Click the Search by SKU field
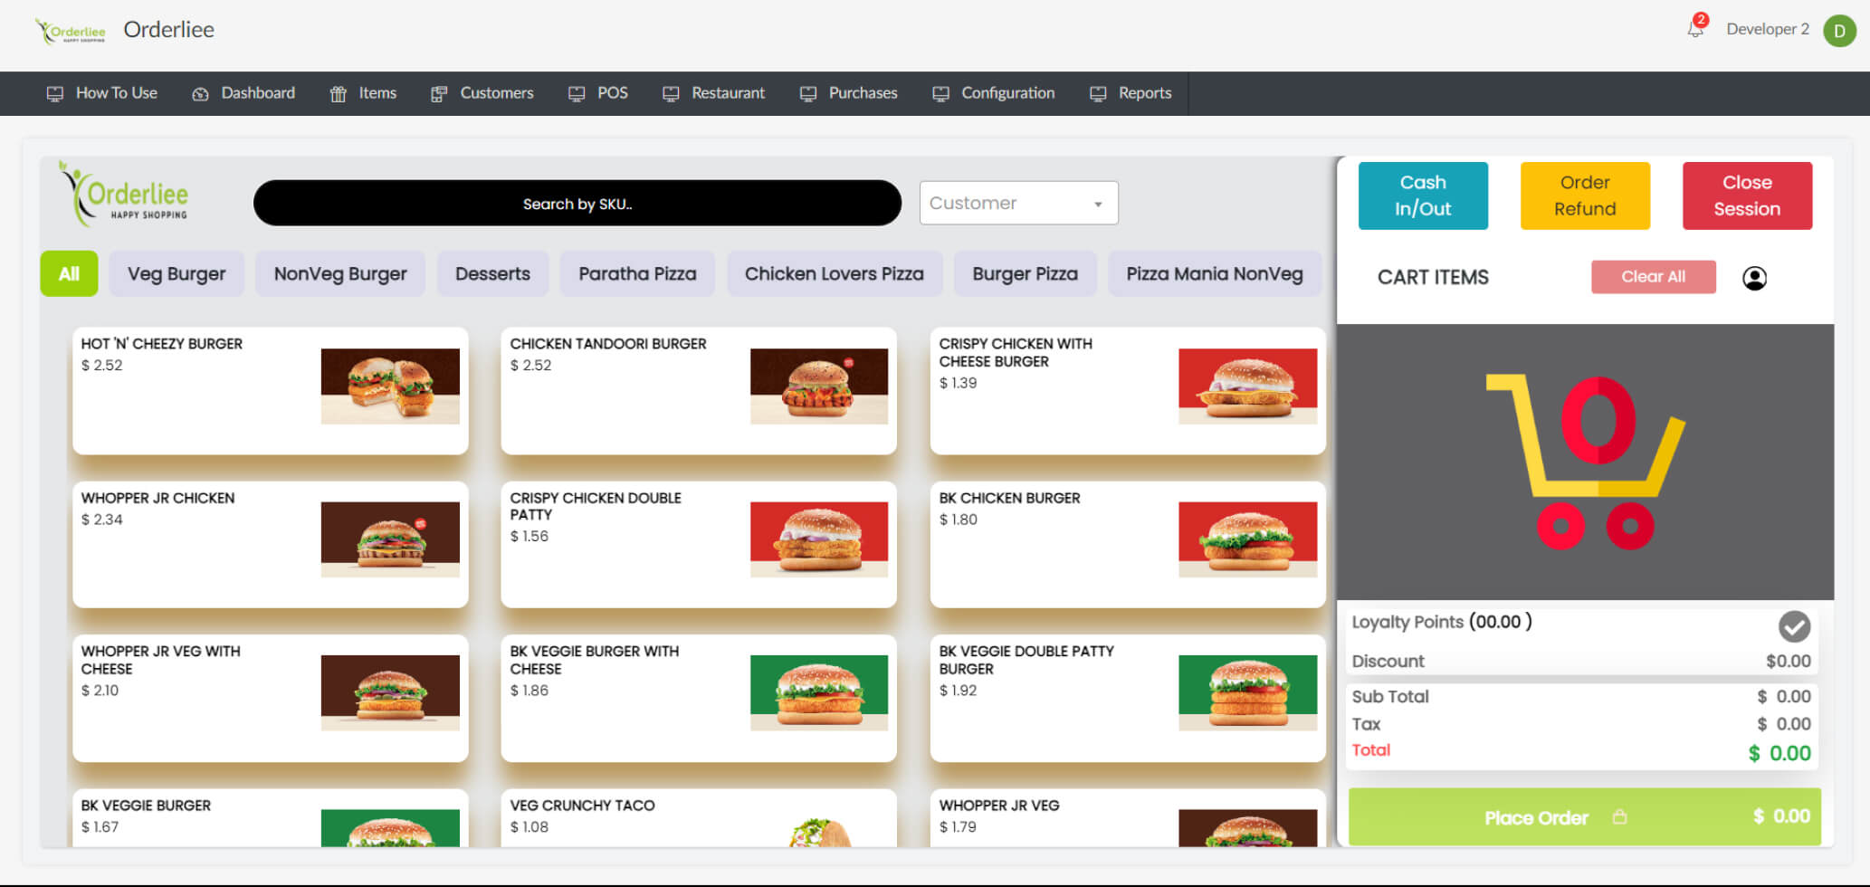 click(577, 203)
